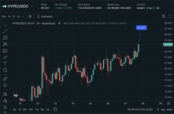Toggle log scale mode

click(163, 109)
